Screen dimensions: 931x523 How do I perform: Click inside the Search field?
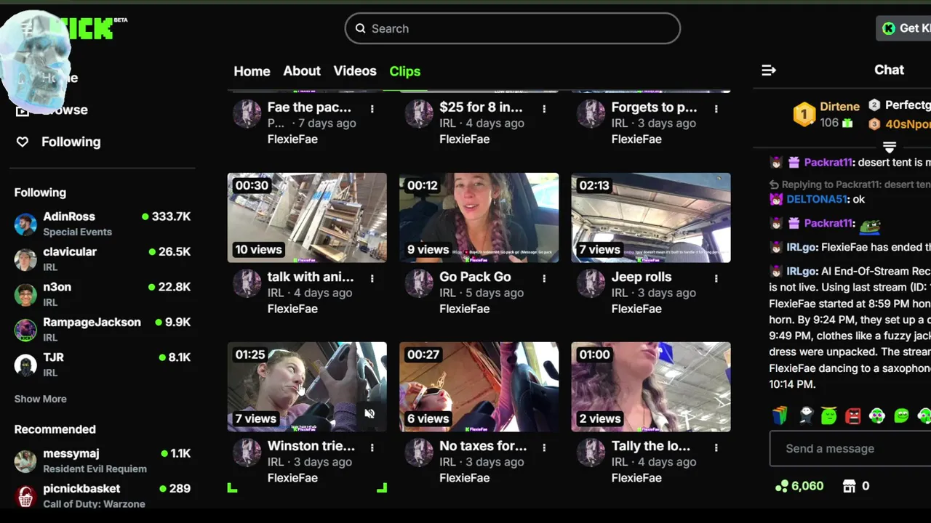pyautogui.click(x=512, y=29)
